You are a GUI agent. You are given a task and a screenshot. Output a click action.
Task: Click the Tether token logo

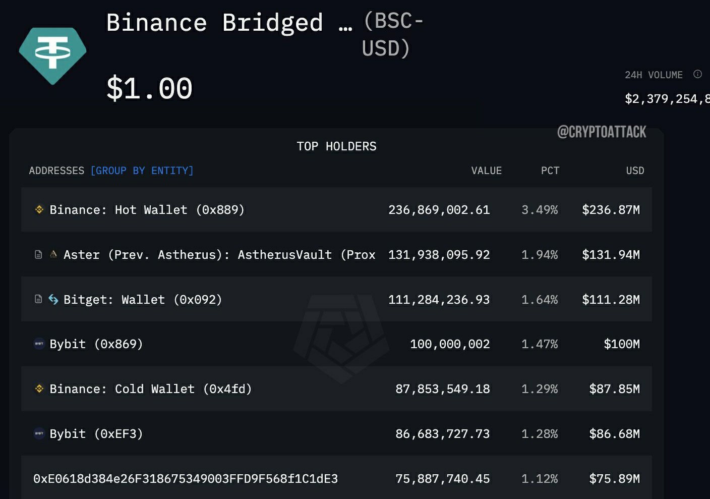[52, 55]
